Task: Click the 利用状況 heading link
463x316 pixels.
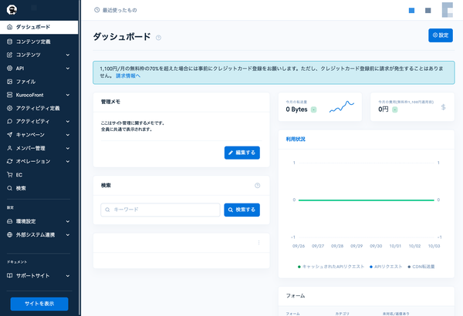Action: point(296,139)
